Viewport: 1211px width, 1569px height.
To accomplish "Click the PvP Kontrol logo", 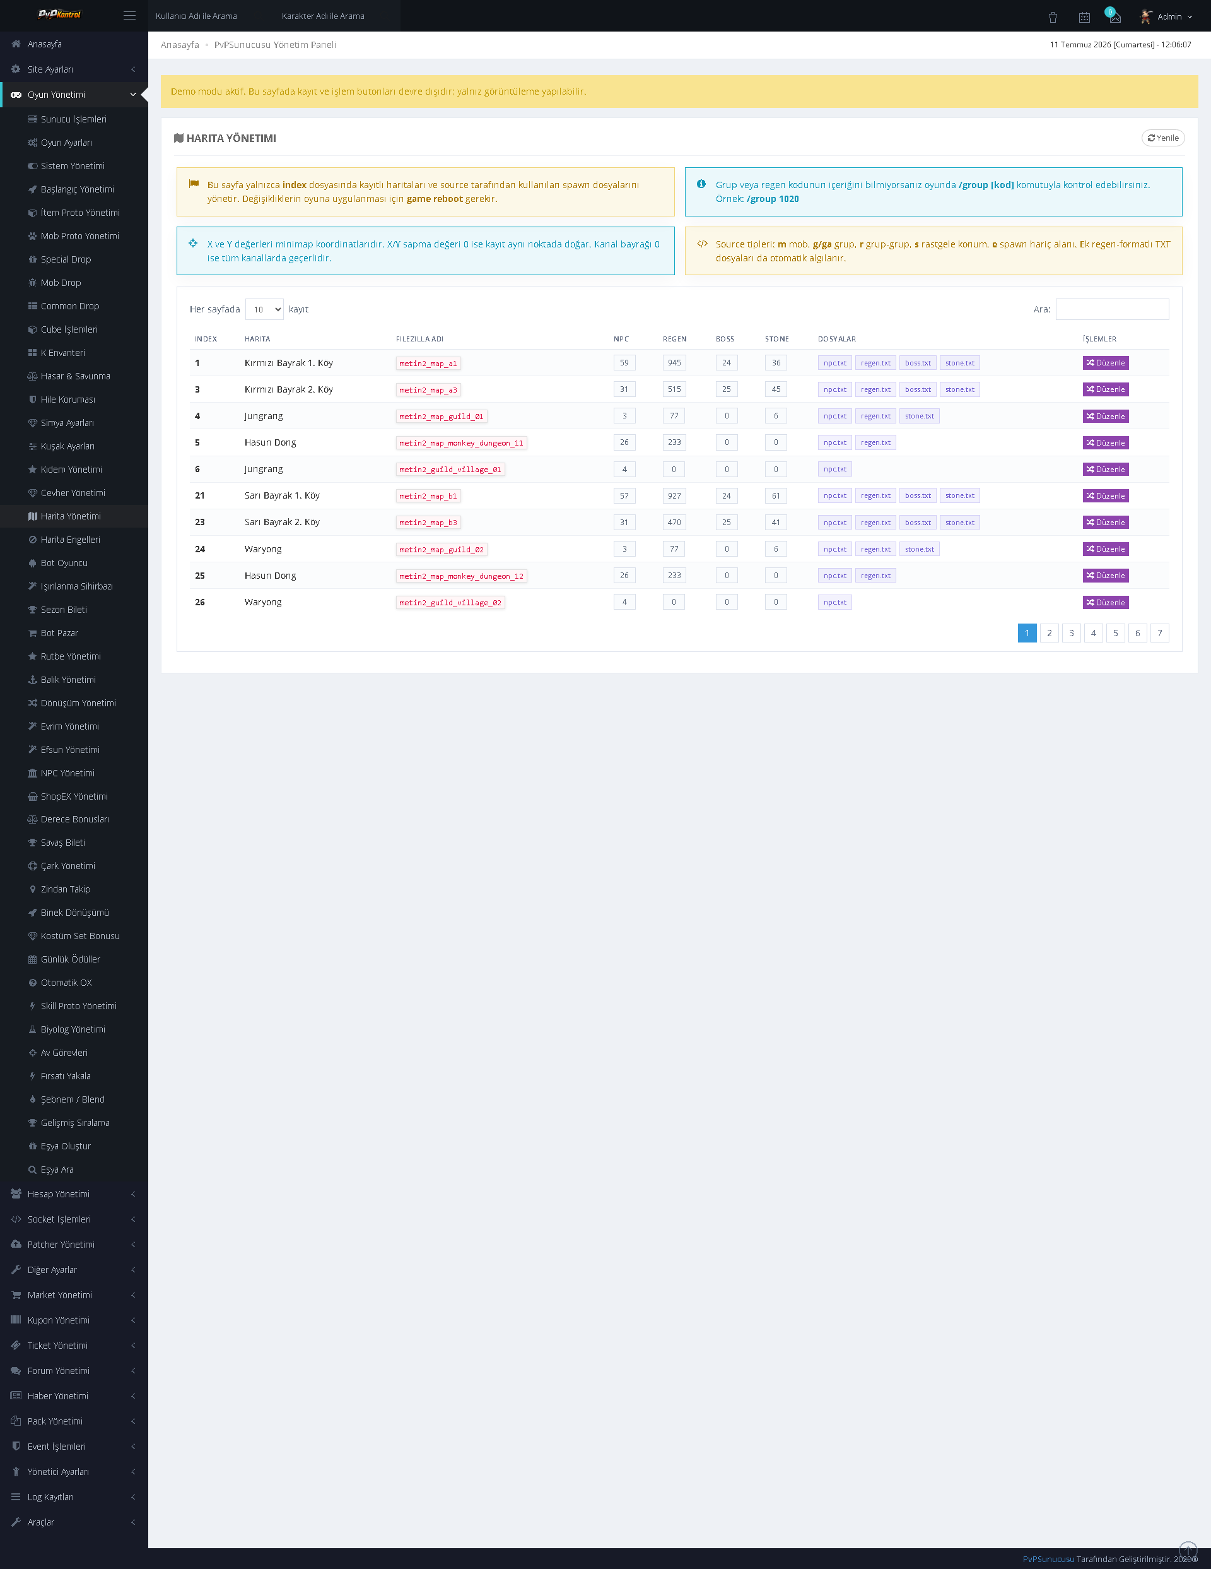I will 59,15.
